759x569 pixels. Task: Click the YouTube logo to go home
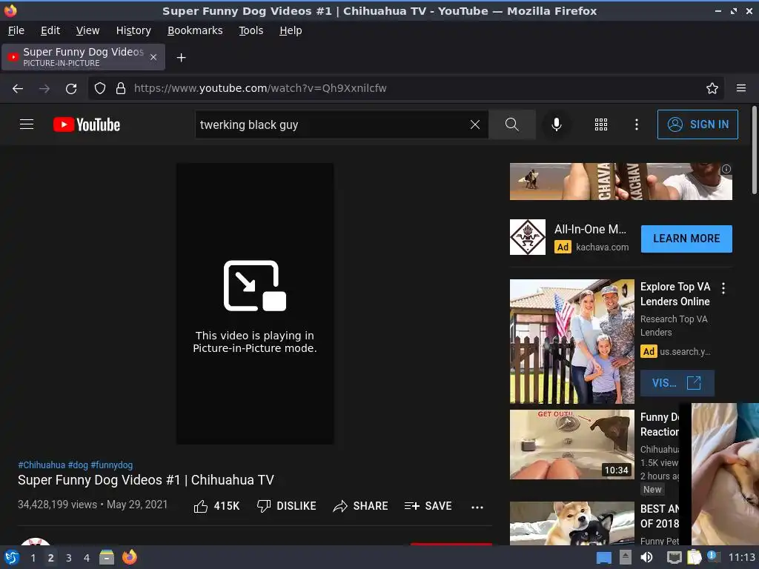(87, 124)
